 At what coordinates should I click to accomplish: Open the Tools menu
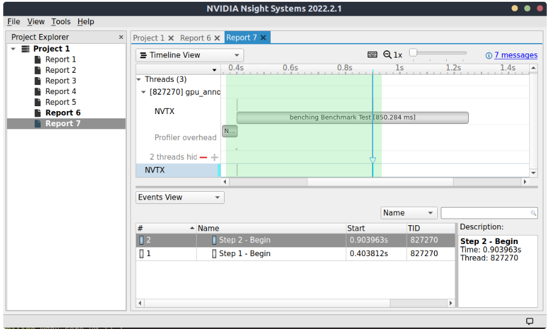tap(61, 22)
